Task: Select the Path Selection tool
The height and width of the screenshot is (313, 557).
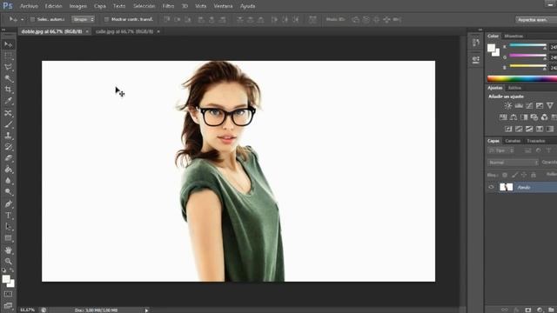Action: coord(8,227)
